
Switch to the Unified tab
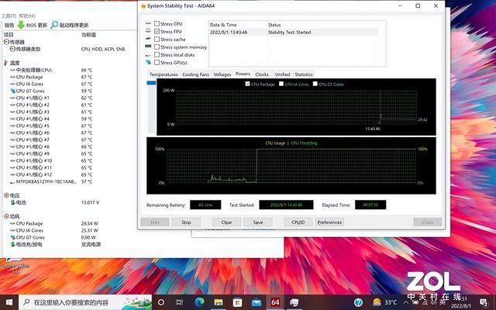pyautogui.click(x=282, y=74)
